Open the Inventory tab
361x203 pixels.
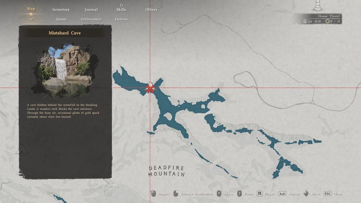(x=61, y=10)
